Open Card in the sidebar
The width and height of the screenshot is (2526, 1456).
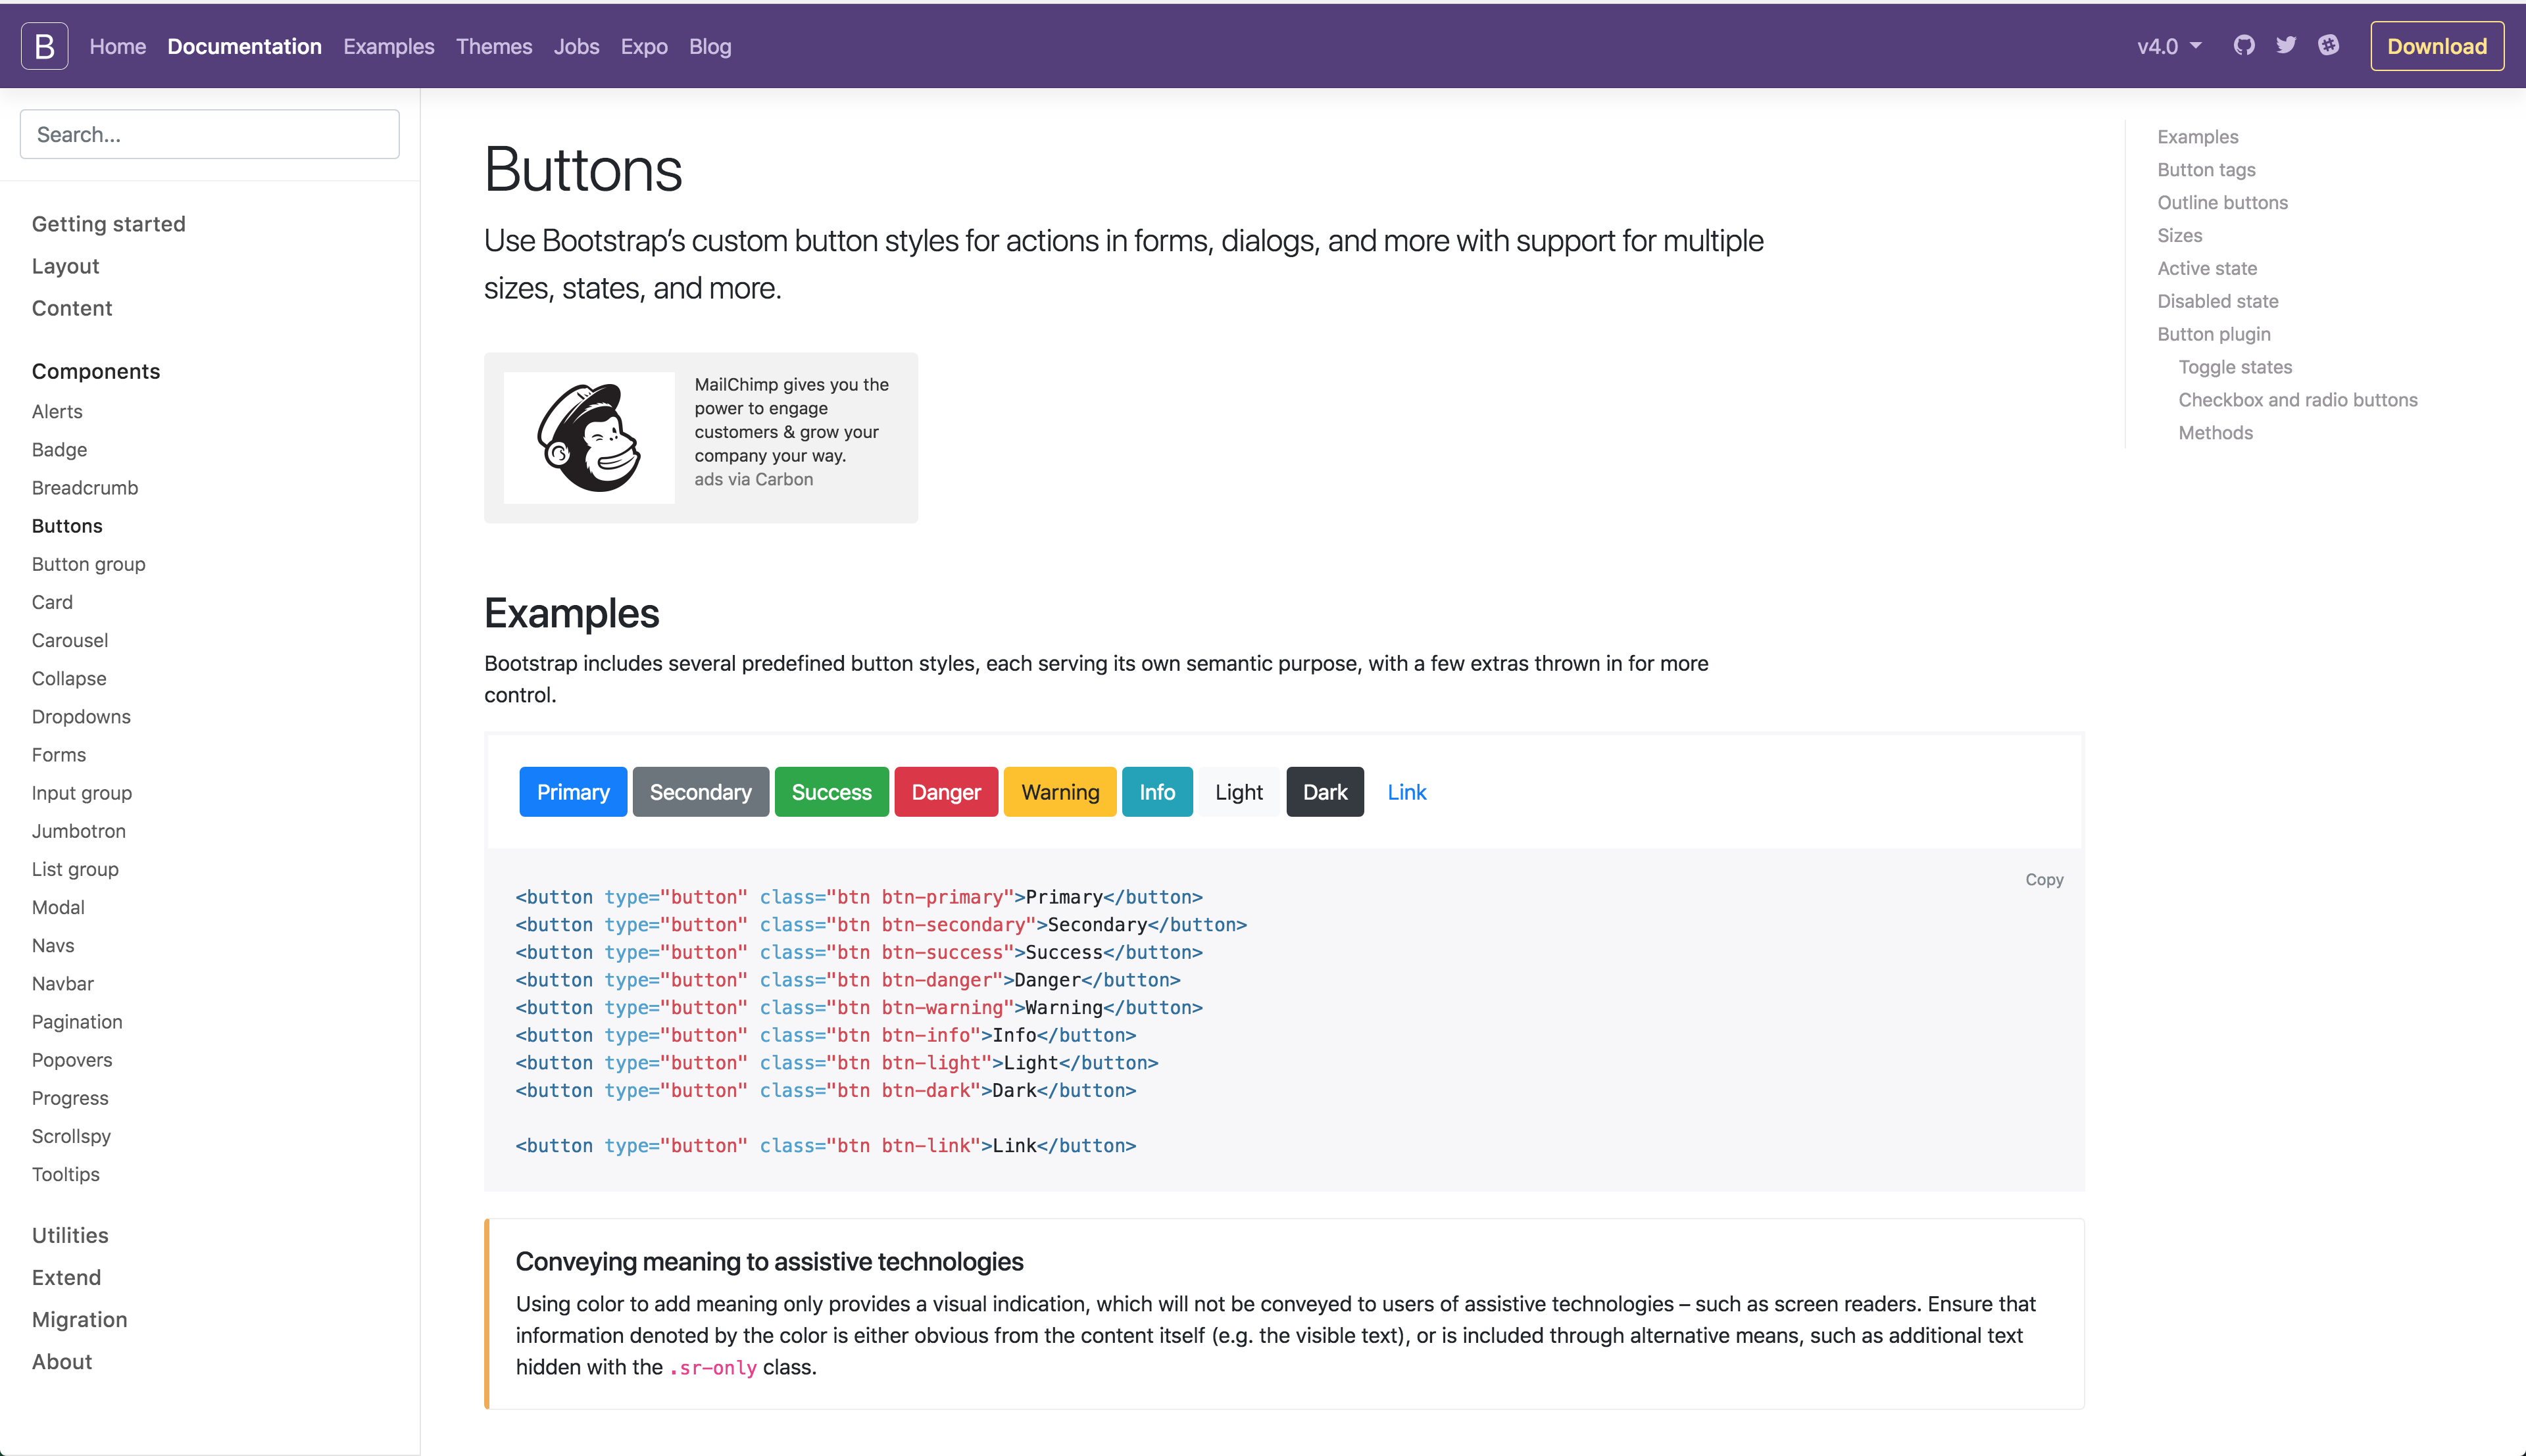(x=52, y=602)
